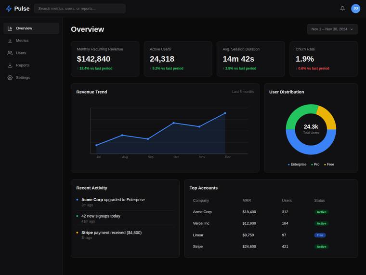The width and height of the screenshot is (366, 275).
Task: Click the Status column header
Action: click(319, 200)
